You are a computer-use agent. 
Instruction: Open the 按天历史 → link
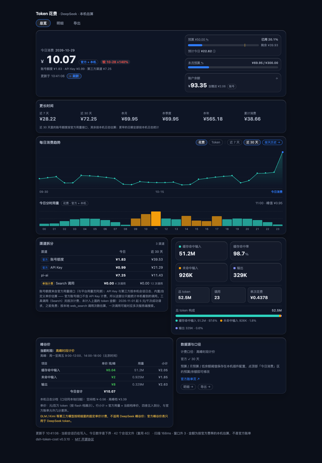pos(272,142)
